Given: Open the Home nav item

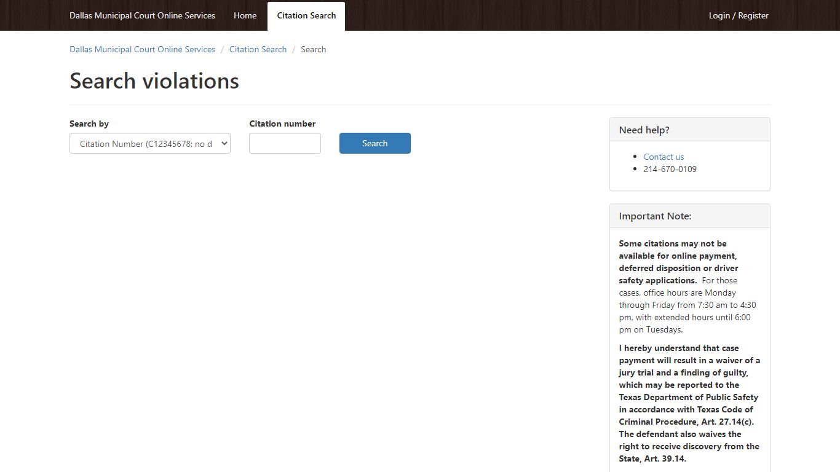Looking at the screenshot, I should tap(245, 15).
